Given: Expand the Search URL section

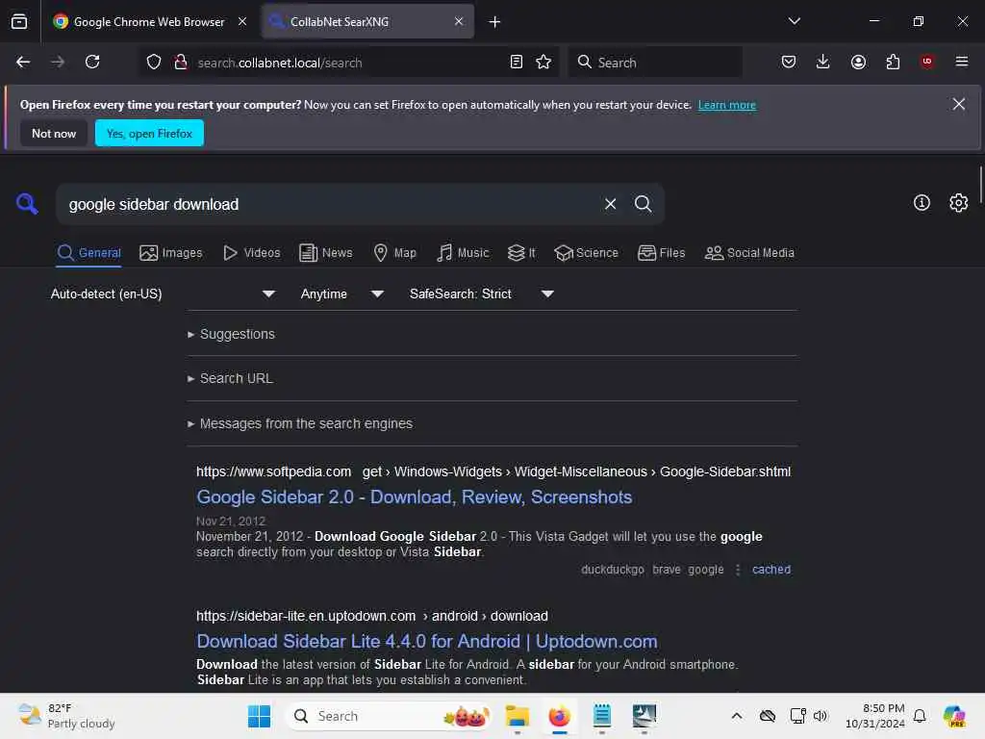Looking at the screenshot, I should coord(230,378).
